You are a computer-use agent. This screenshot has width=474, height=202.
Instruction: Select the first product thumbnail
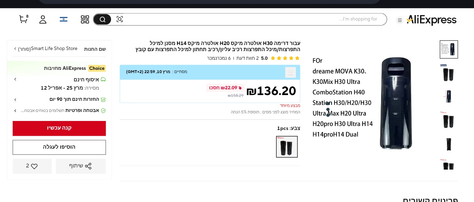click(449, 49)
